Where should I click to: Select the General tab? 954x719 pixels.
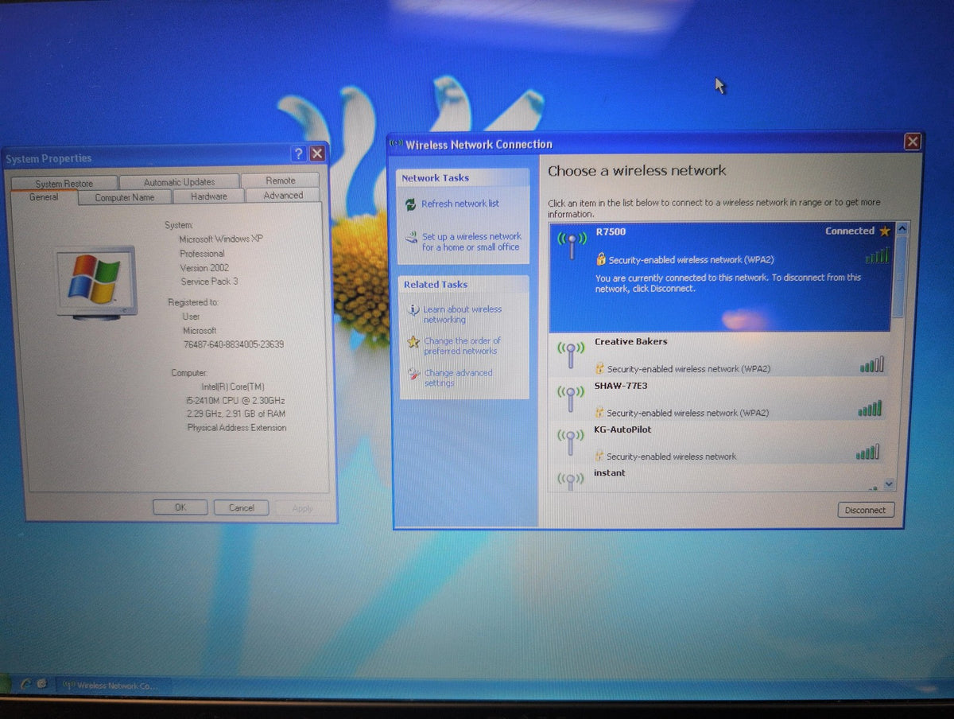click(44, 197)
